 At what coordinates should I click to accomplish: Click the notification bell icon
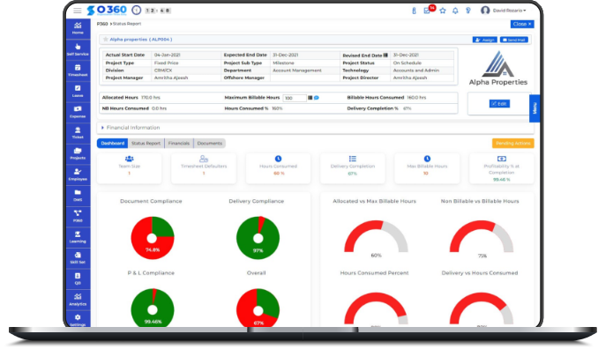(455, 11)
